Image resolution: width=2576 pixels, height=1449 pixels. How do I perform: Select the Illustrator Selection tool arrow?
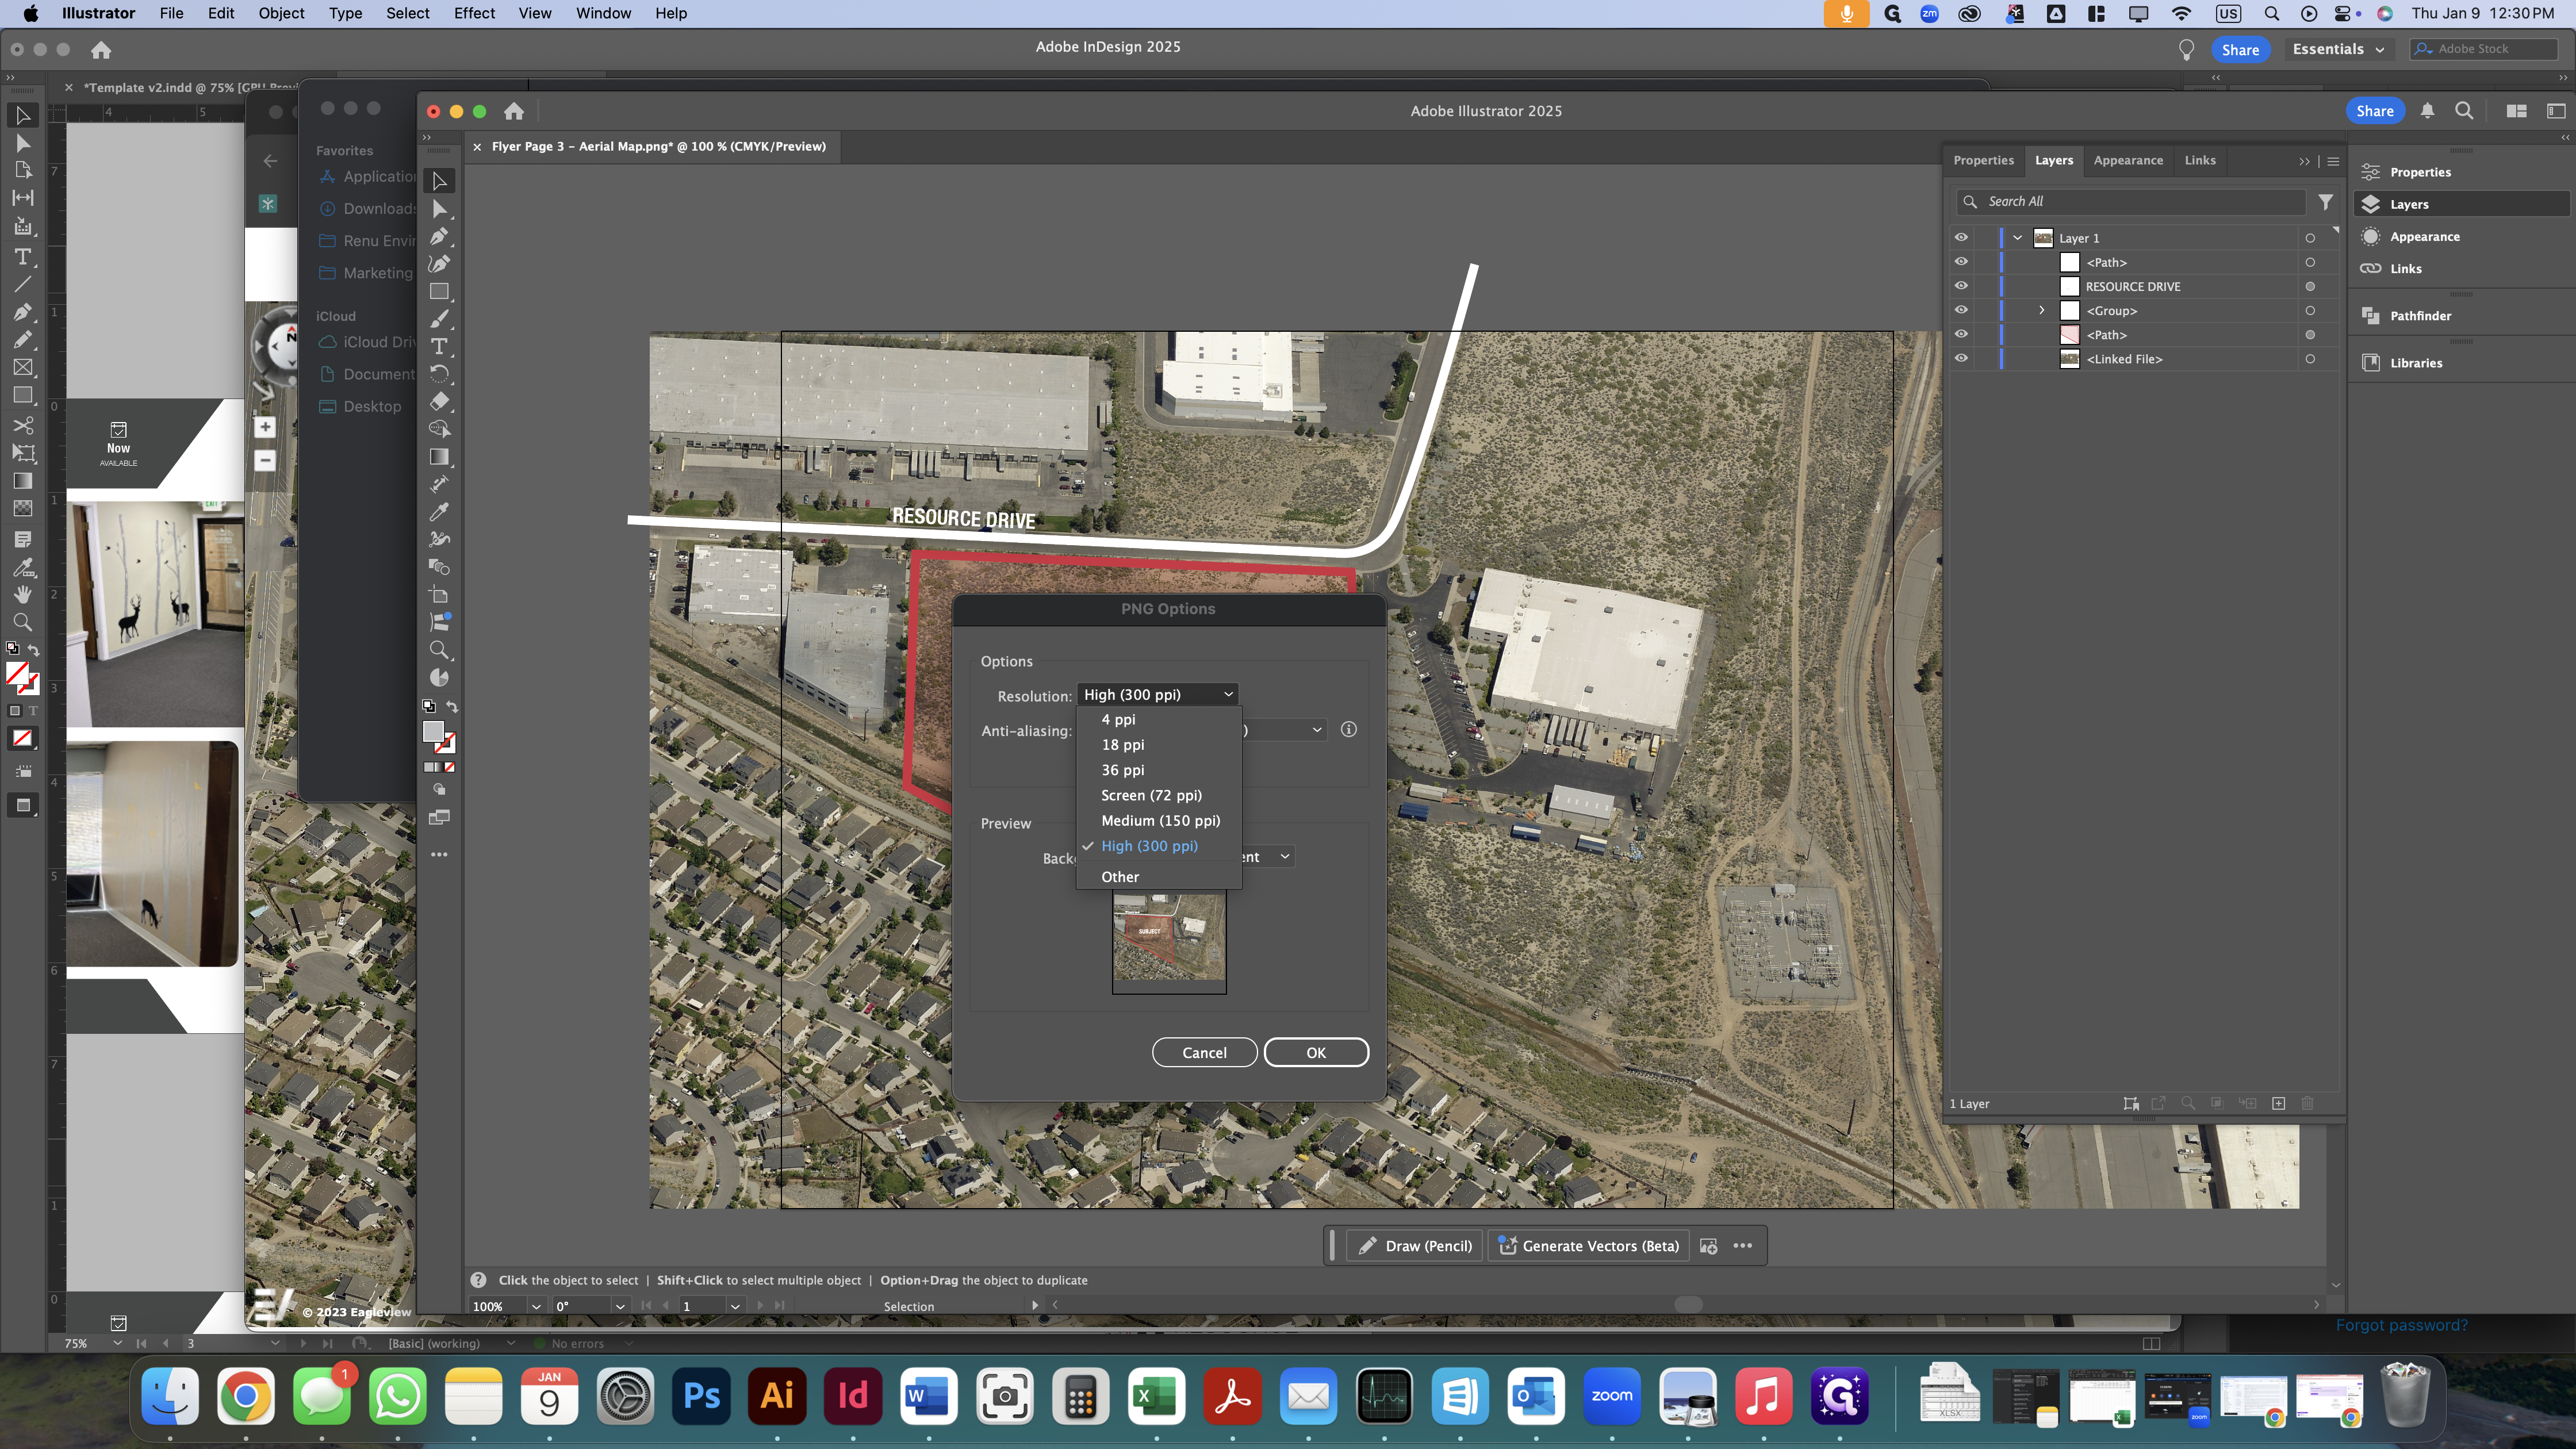439,181
